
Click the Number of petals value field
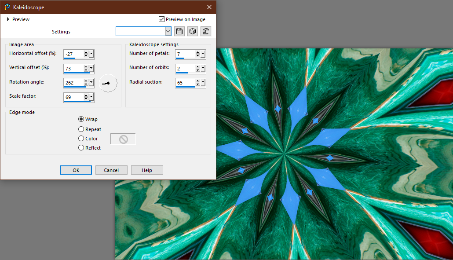[186, 54]
